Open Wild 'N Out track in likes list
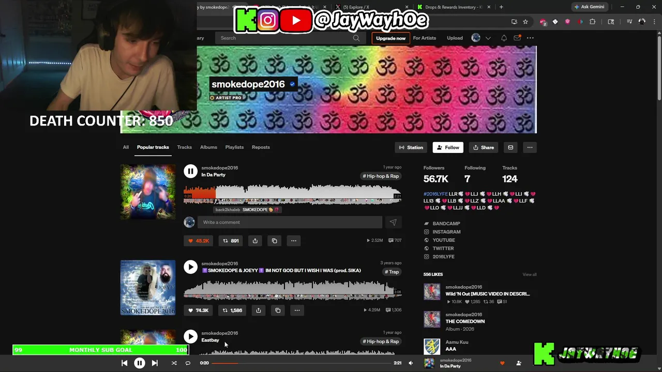This screenshot has height=372, width=662. point(487,294)
